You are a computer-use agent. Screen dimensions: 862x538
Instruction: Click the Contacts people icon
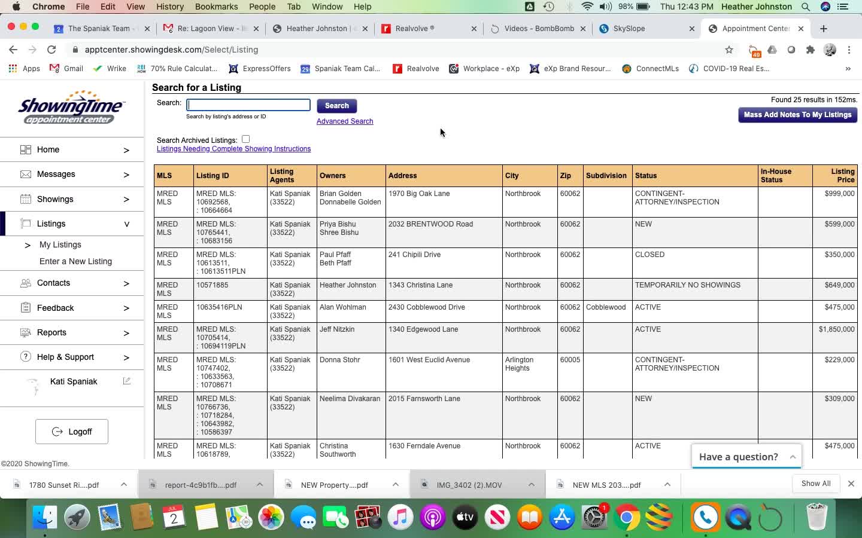25,283
